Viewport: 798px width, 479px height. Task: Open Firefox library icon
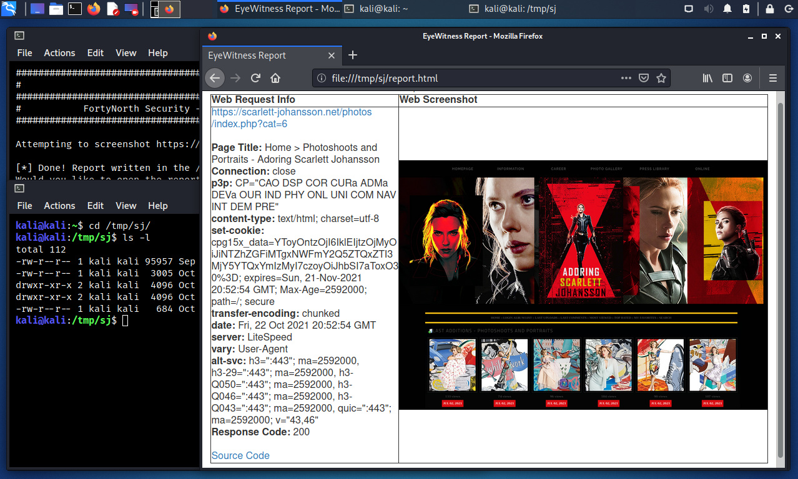pos(707,78)
